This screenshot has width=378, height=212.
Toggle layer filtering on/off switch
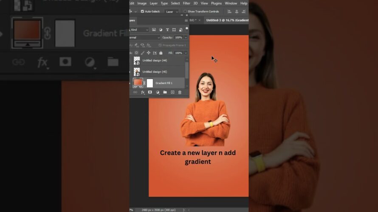tap(187, 29)
